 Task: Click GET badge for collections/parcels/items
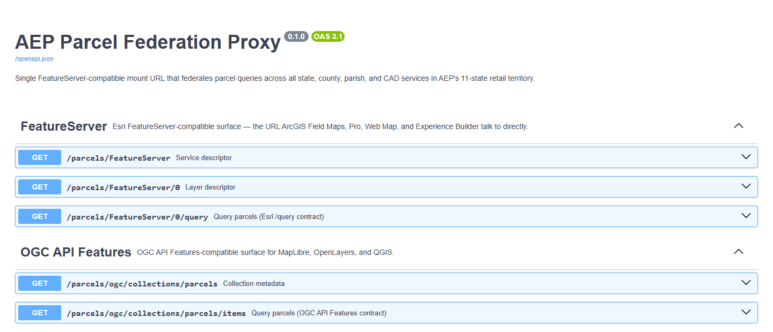[40, 313]
